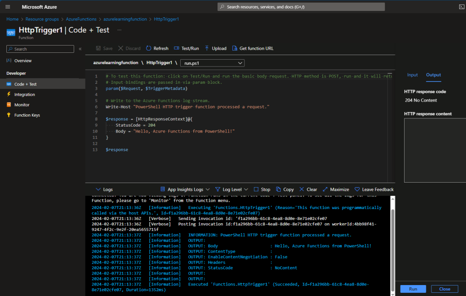Open azurelearningfunction breadcrumb link
The width and height of the screenshot is (466, 296).
(x=125, y=19)
